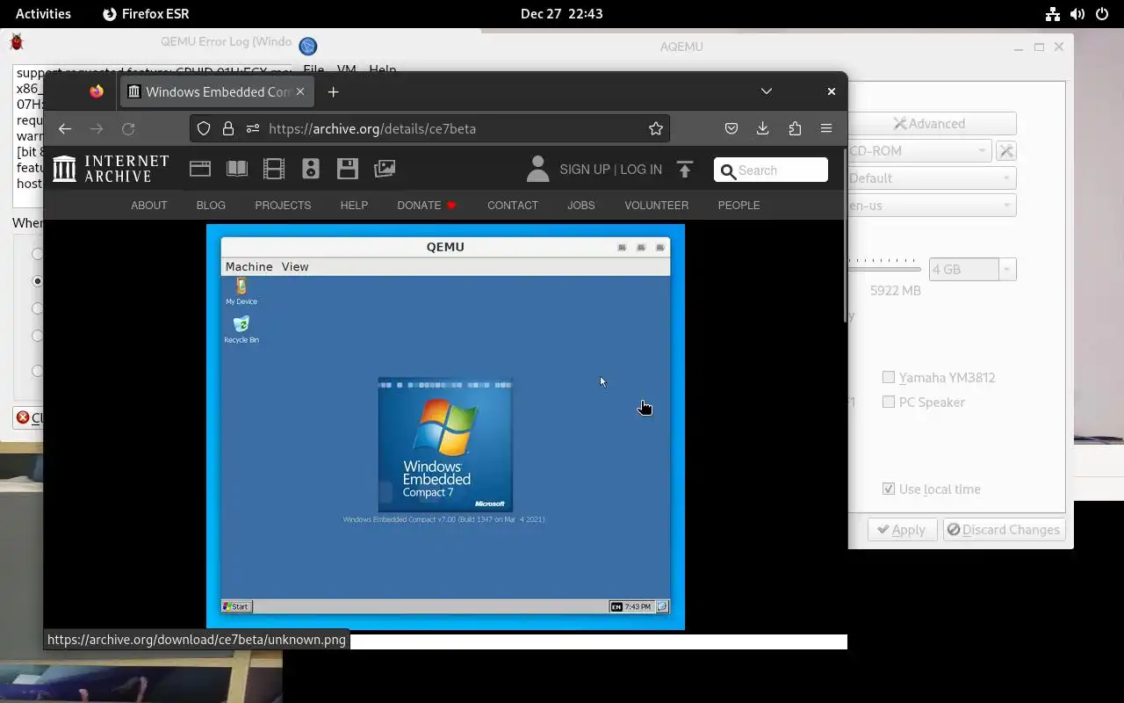Viewport: 1124px width, 703px height.
Task: Click the Internet Archive upload arrow icon
Action: (685, 169)
